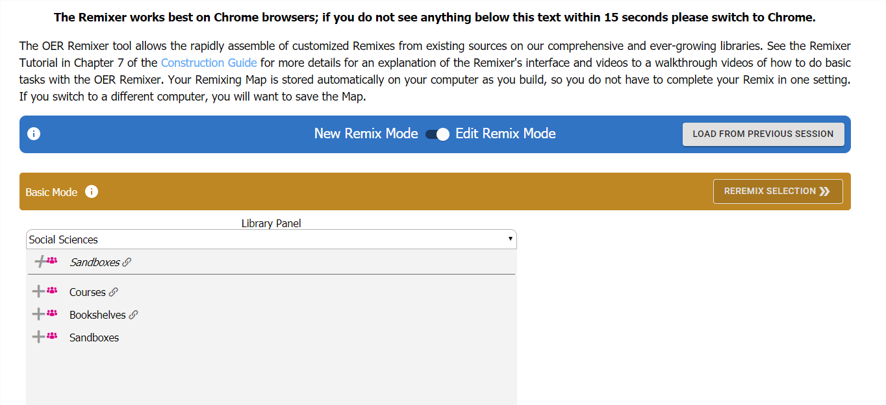The height and width of the screenshot is (405, 886).
Task: Click the pink people icon next to Courses
Action: click(x=52, y=291)
